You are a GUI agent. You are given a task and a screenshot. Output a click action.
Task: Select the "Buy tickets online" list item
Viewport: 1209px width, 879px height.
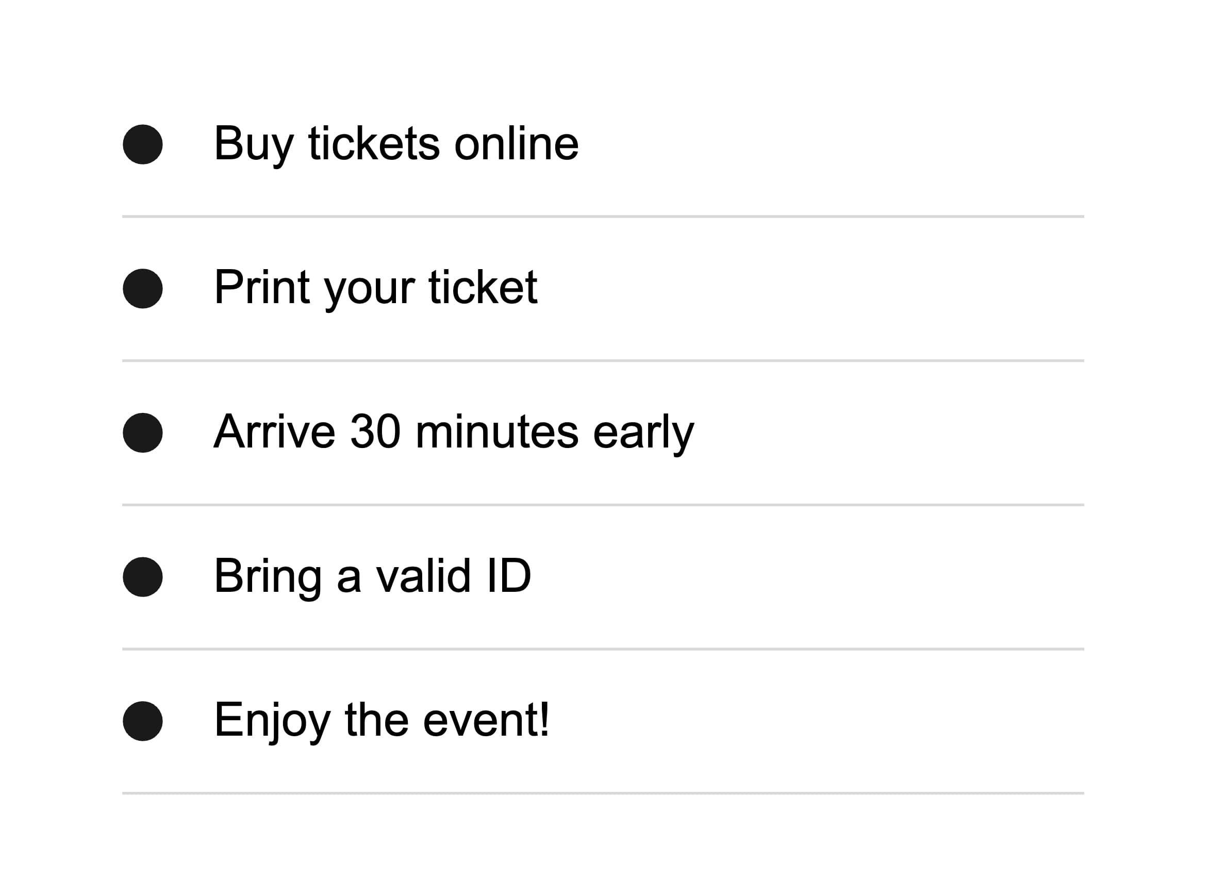tap(395, 144)
